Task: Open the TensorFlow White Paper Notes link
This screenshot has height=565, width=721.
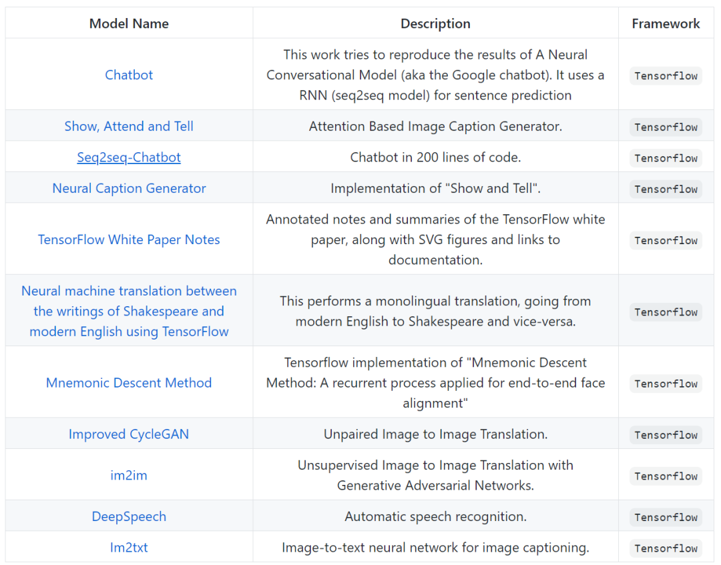Action: (x=129, y=239)
